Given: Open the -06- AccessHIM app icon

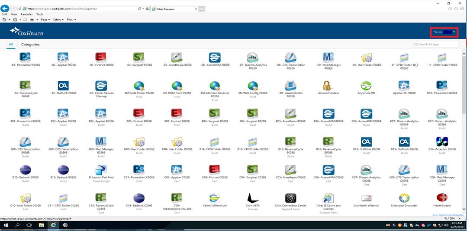Looking at the screenshot, I should (x=215, y=58).
